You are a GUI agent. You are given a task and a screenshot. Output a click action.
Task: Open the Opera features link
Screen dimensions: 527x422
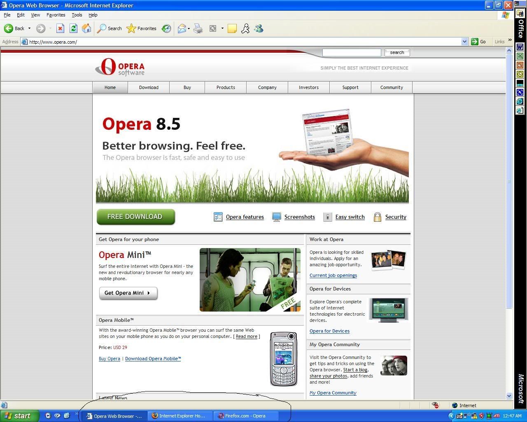point(245,217)
